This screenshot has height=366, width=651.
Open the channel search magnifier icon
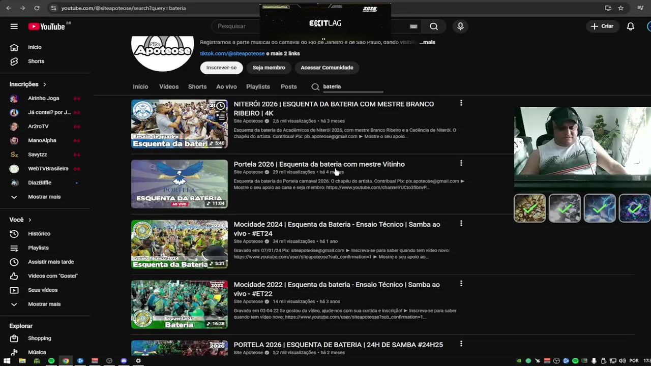[x=315, y=87]
